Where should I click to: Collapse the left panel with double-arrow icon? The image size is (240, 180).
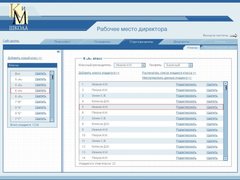(x=59, y=52)
